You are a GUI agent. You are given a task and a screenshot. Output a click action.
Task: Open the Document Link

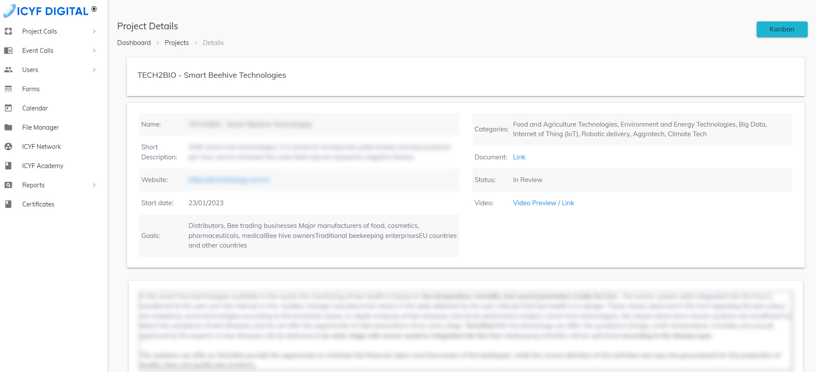pyautogui.click(x=519, y=157)
